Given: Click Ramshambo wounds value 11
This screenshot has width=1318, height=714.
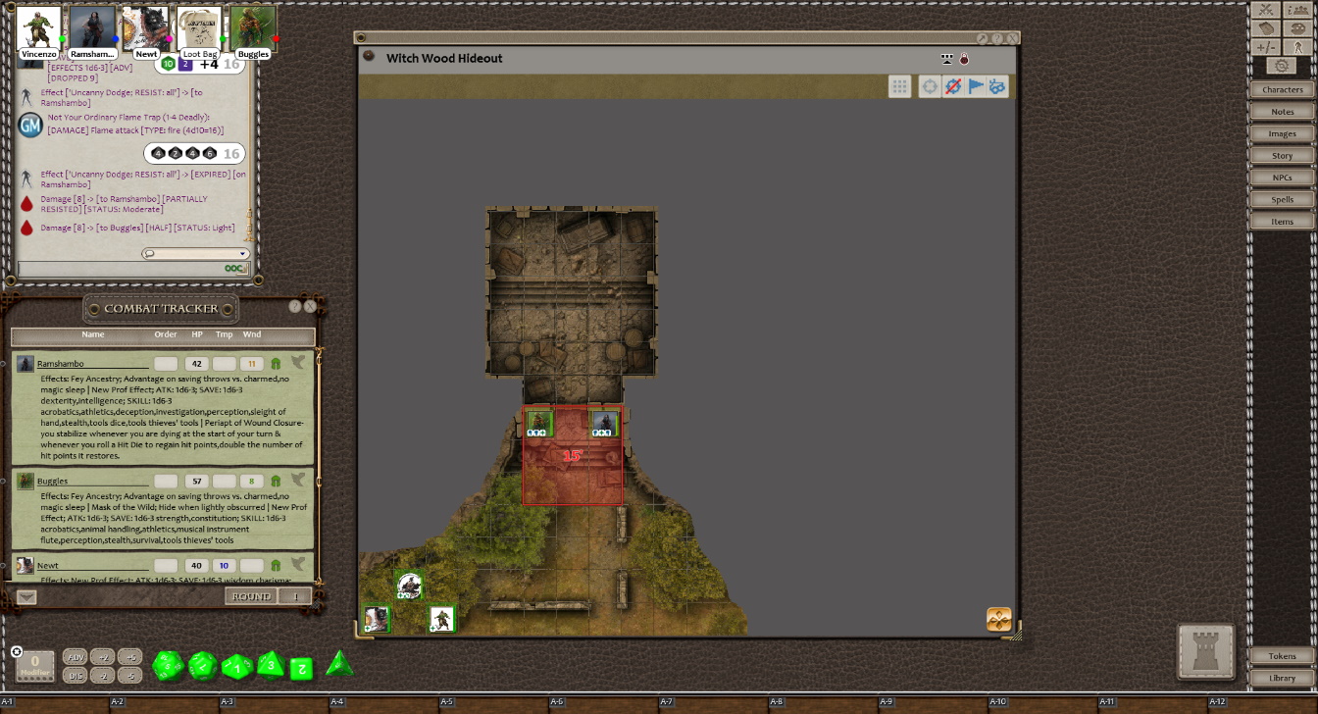Looking at the screenshot, I should click(x=251, y=364).
